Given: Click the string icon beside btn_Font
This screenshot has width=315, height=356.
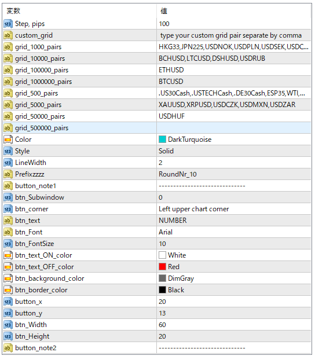Looking at the screenshot, I should [8, 232].
